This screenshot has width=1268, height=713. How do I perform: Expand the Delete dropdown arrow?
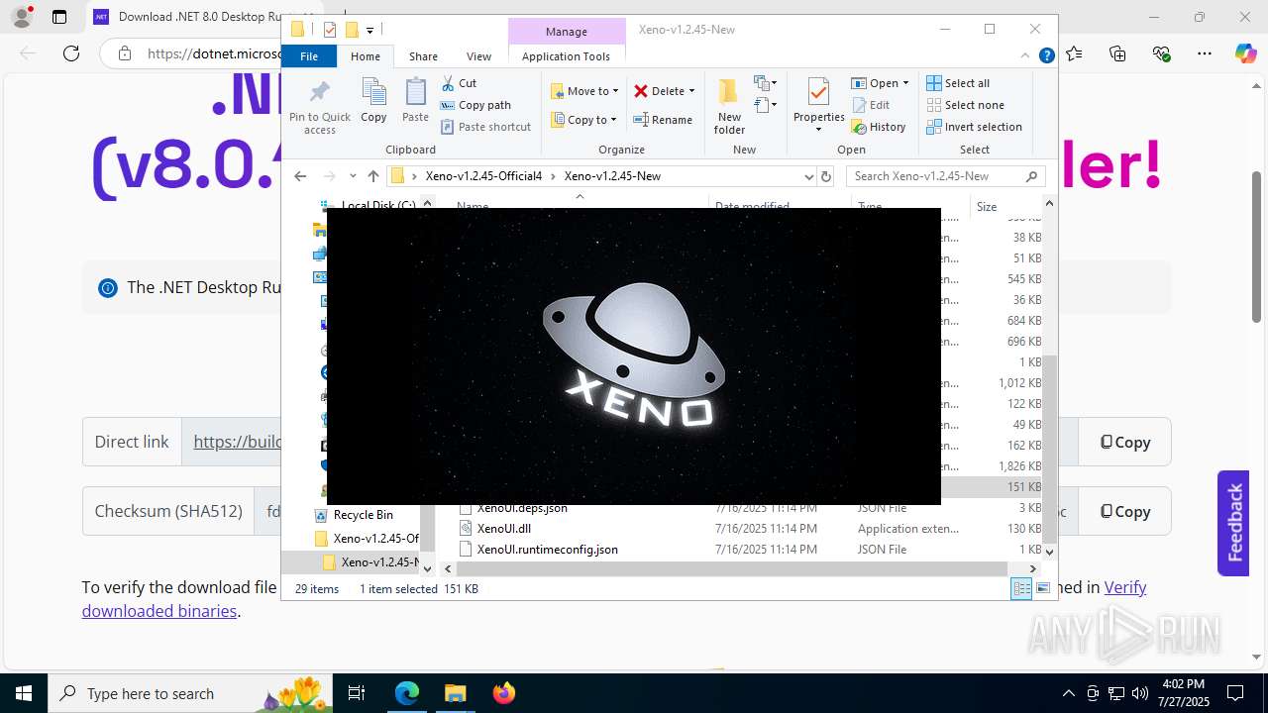pyautogui.click(x=691, y=91)
